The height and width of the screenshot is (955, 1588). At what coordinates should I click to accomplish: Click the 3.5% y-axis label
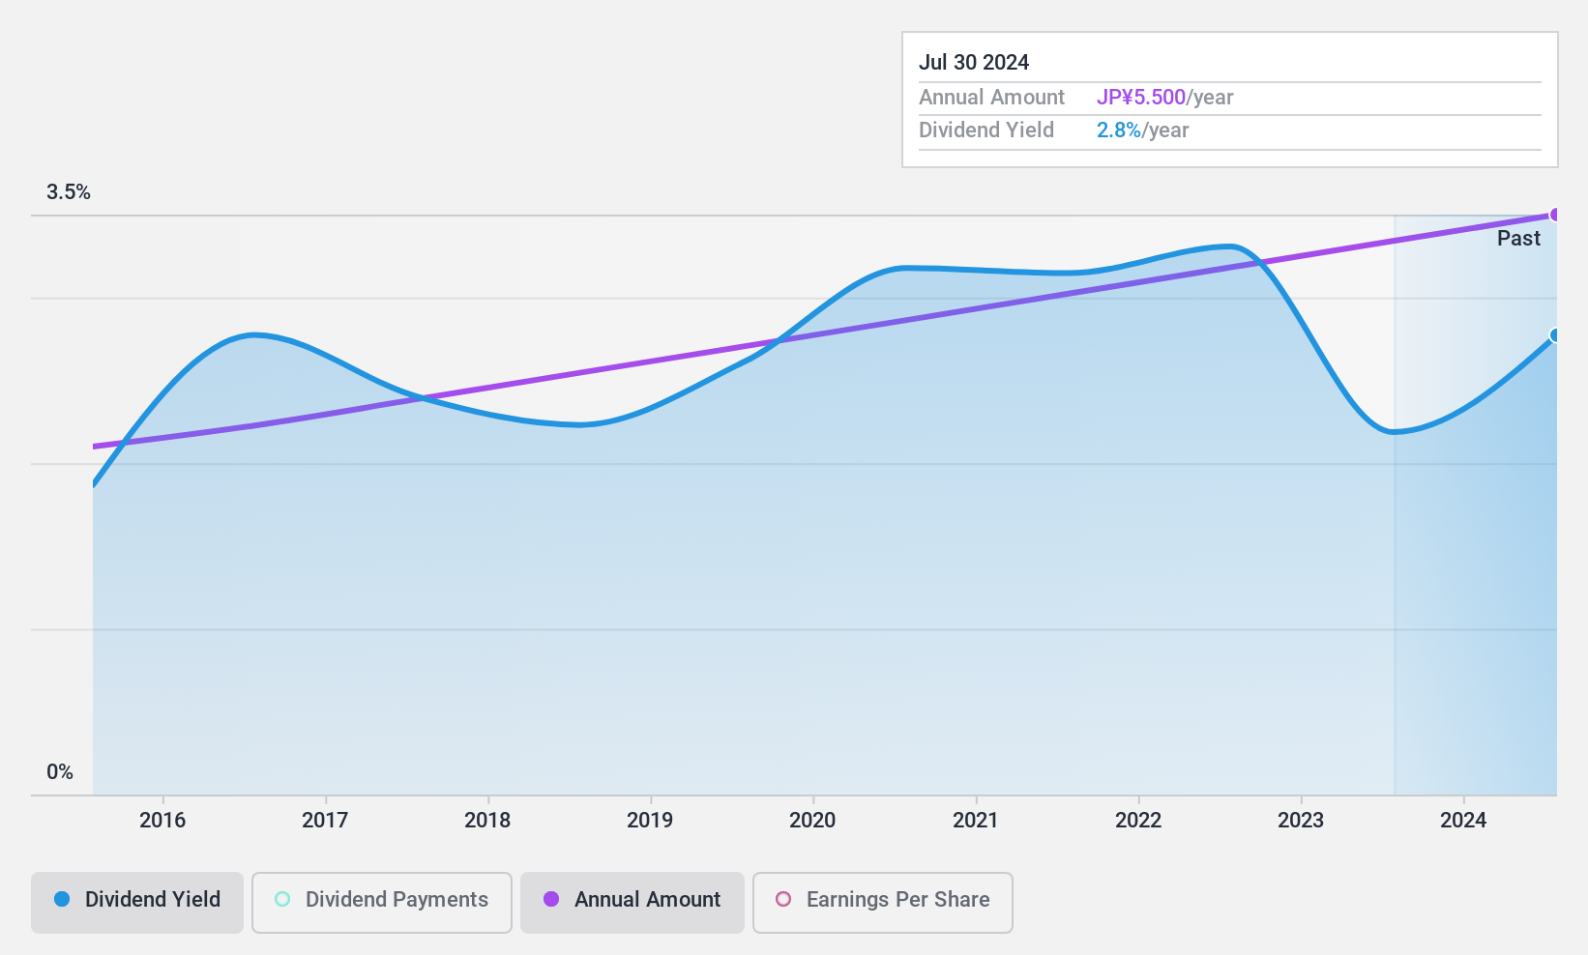click(x=69, y=192)
